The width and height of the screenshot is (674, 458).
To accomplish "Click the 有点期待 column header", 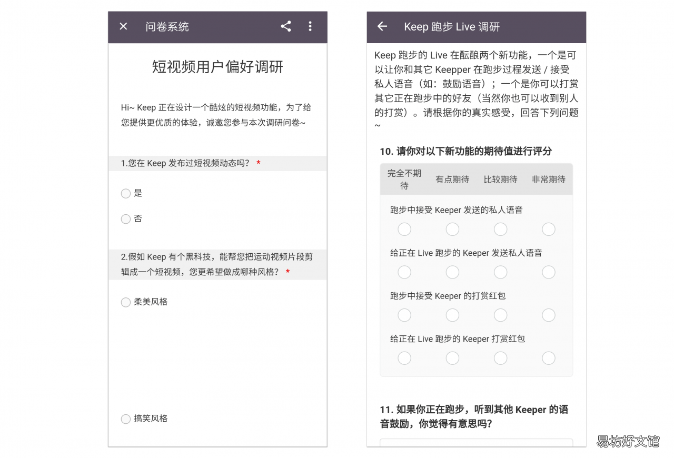I will coord(452,180).
